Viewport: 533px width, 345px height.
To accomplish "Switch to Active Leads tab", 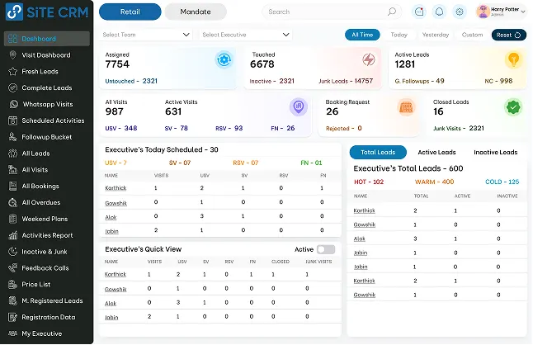I will click(x=436, y=152).
